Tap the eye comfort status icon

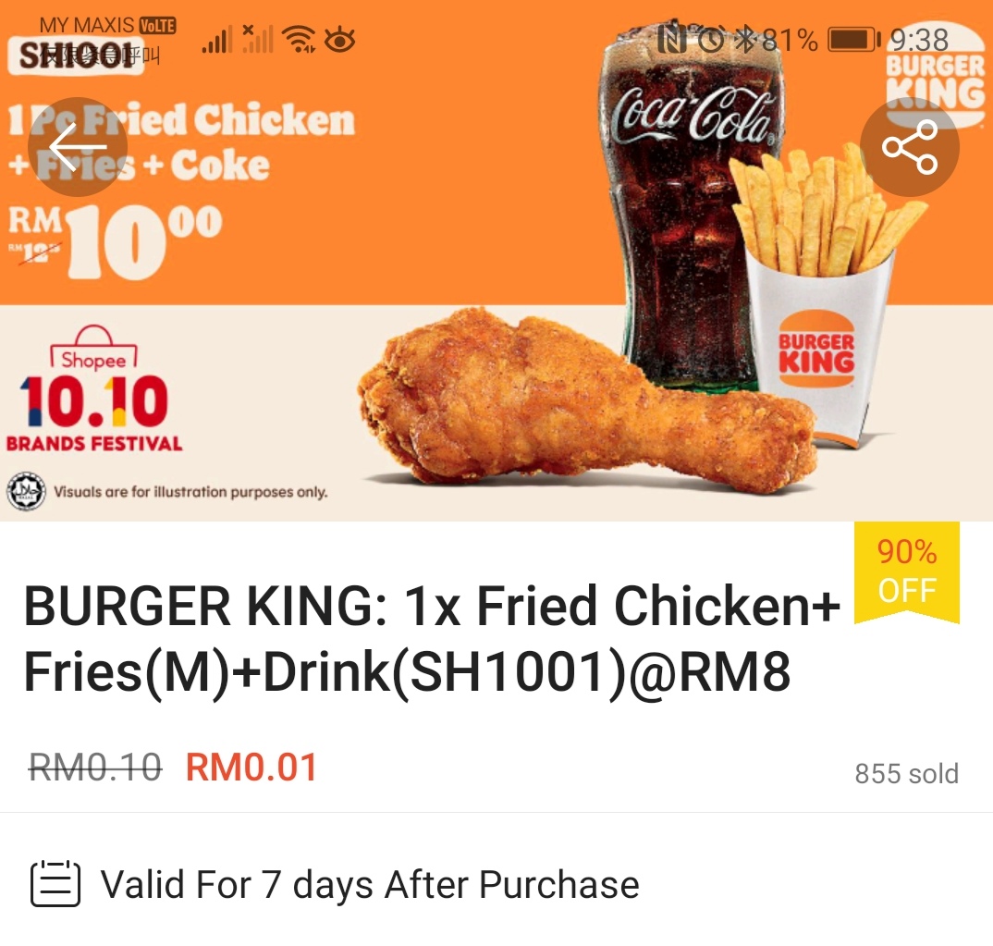339,40
